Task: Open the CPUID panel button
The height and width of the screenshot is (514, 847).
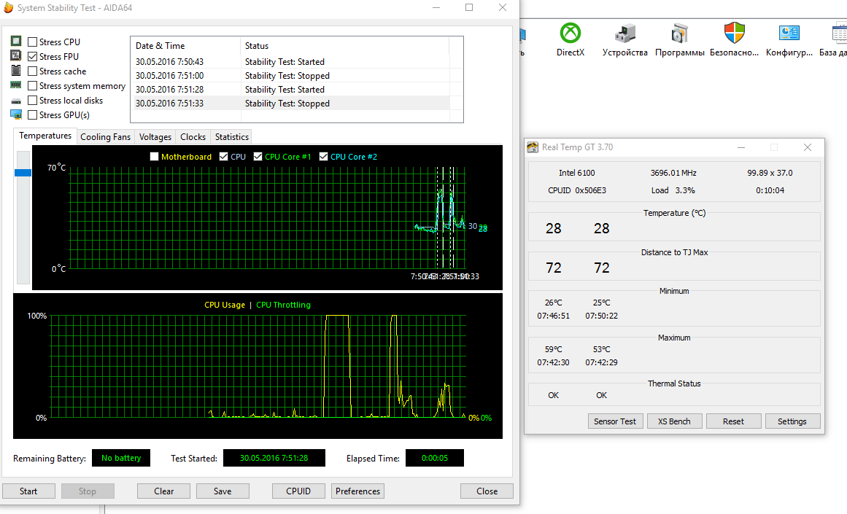Action: click(x=298, y=491)
